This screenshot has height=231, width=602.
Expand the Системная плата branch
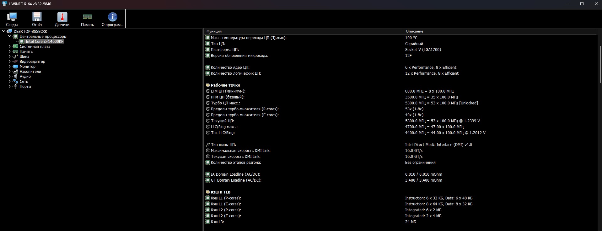click(10, 46)
